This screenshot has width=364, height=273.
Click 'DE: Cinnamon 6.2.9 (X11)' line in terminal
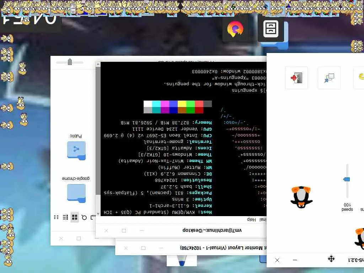pyautogui.click(x=178, y=173)
